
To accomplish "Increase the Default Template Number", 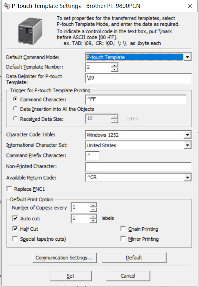I will (x=115, y=65).
